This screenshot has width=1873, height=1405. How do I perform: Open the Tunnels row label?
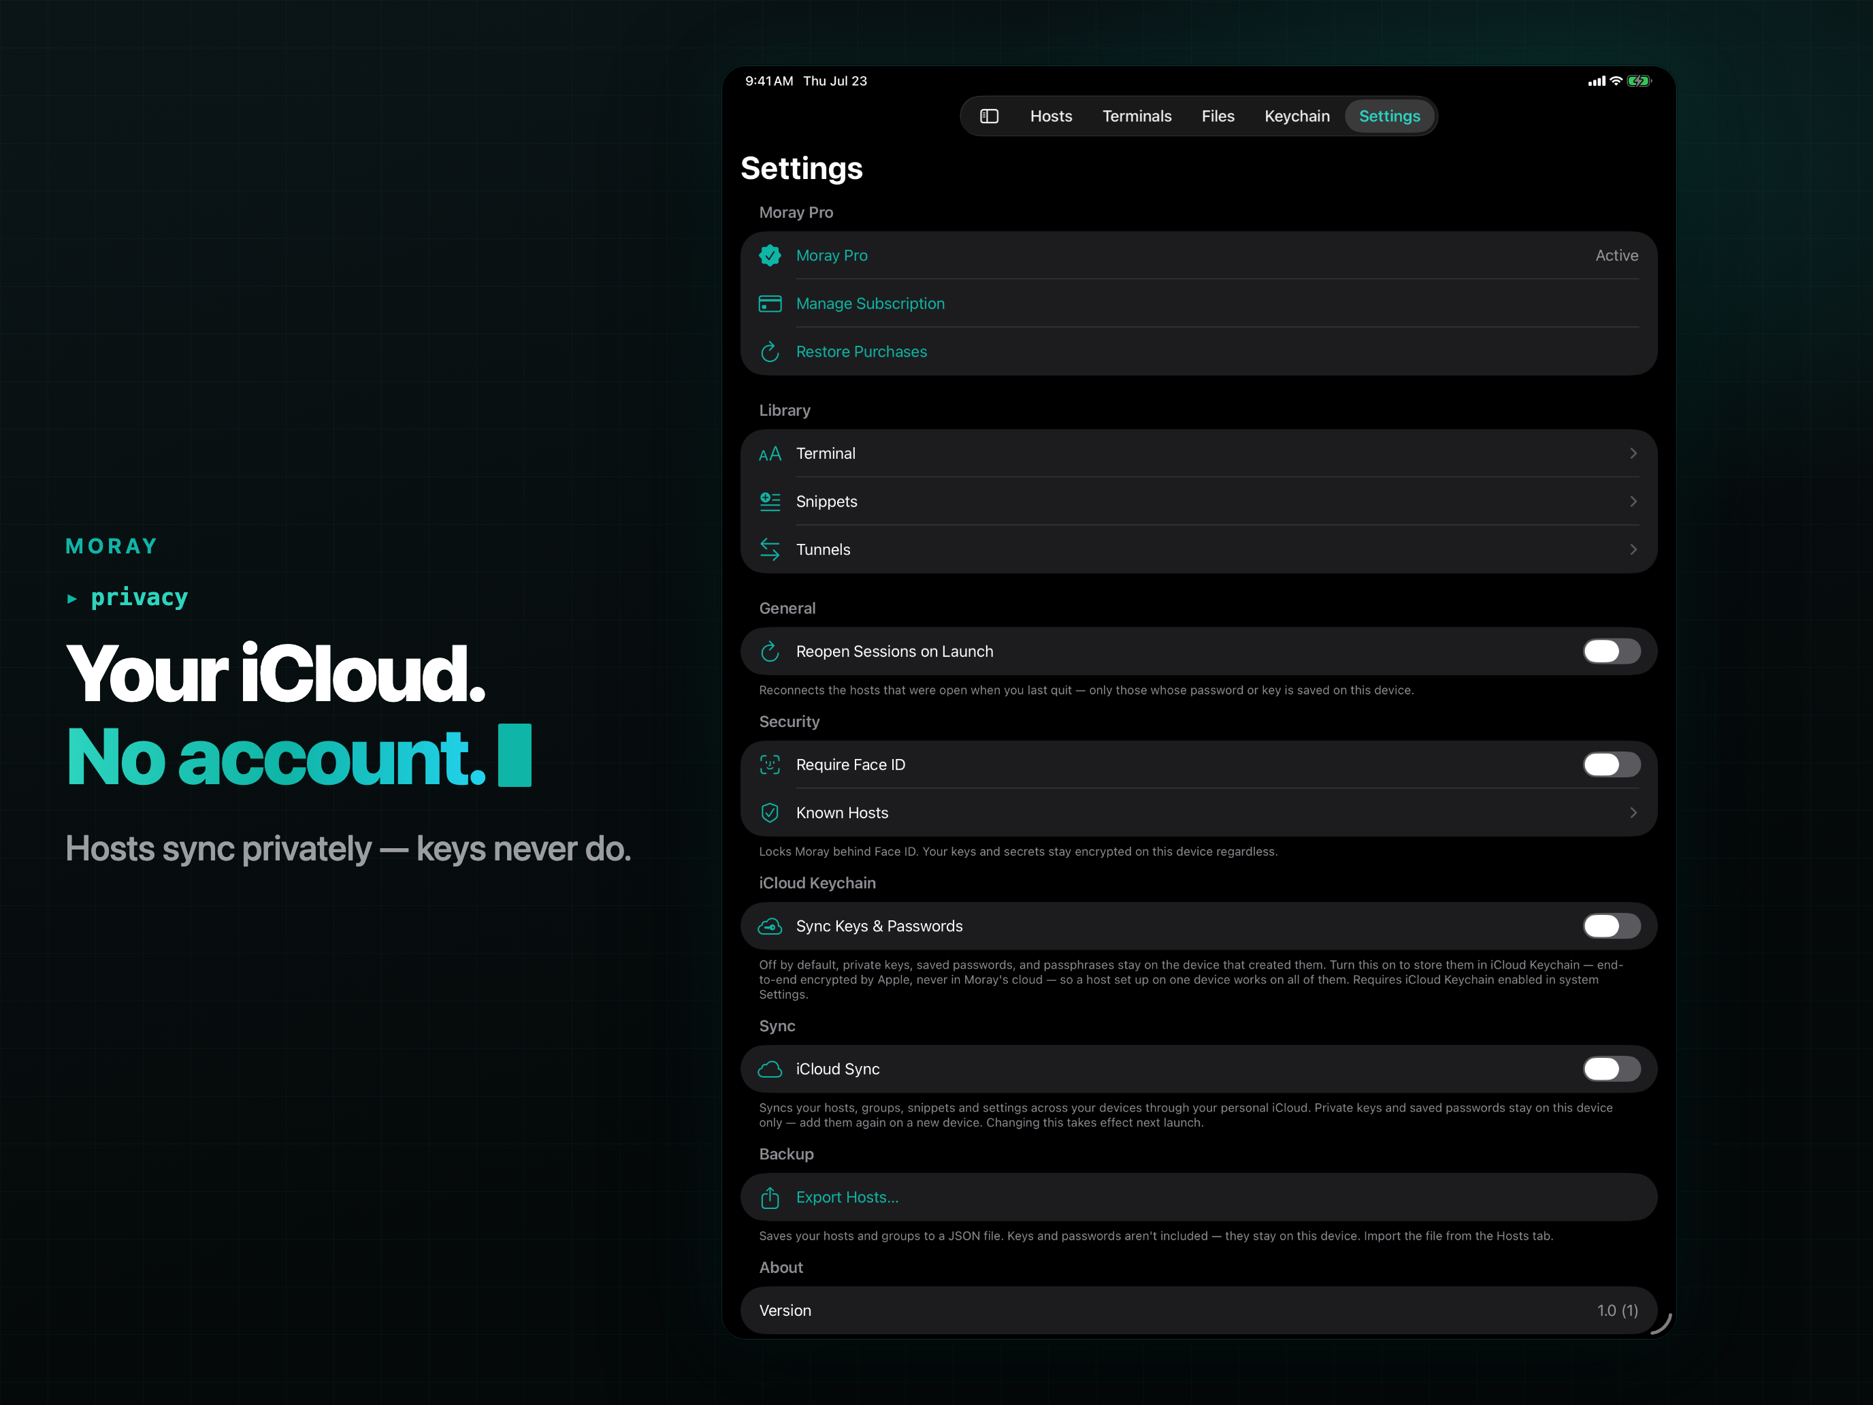pos(823,549)
